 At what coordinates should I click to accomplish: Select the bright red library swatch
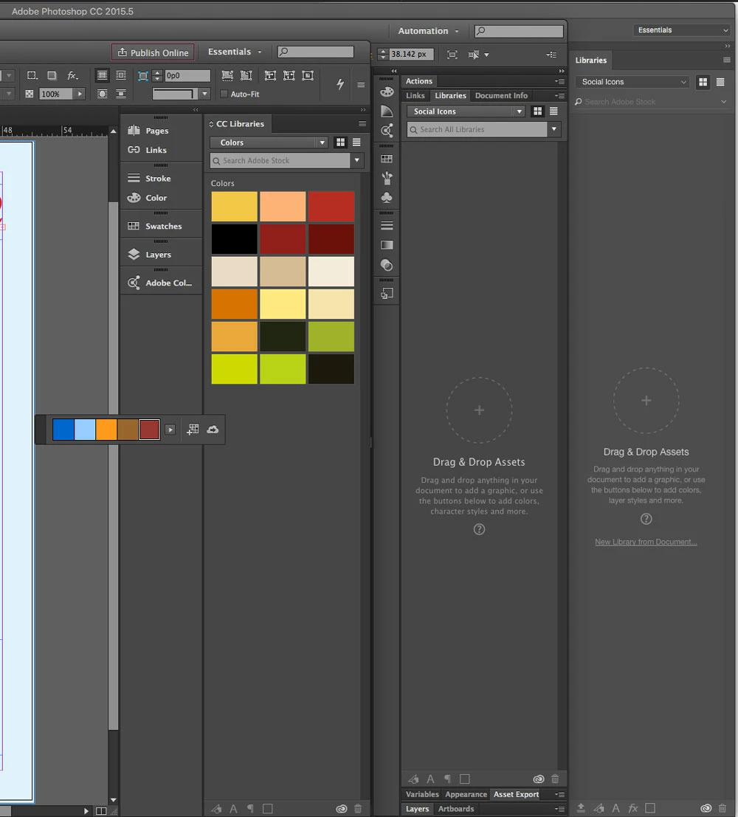(331, 207)
